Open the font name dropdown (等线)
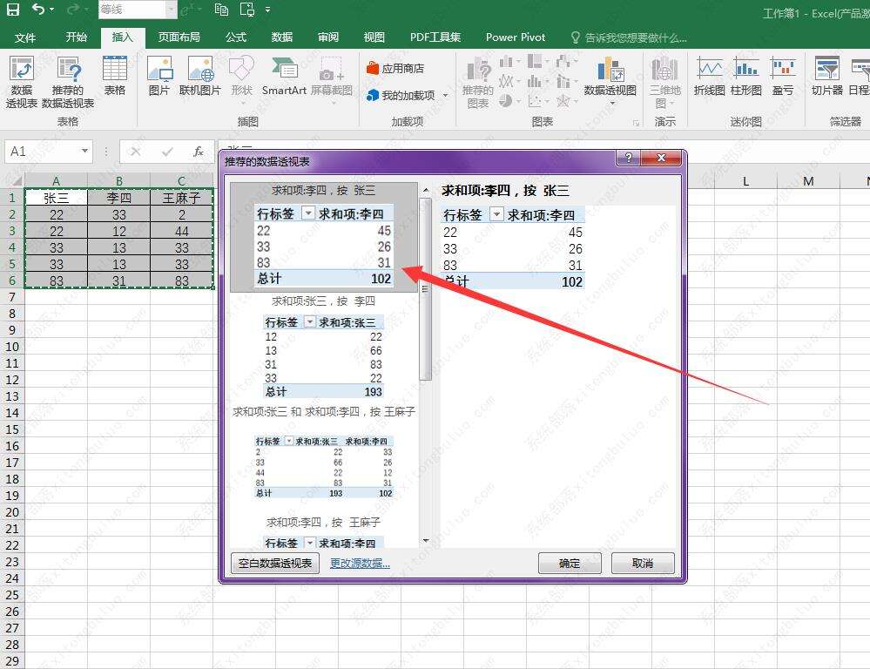Screen dimensions: 870x669 [171, 10]
